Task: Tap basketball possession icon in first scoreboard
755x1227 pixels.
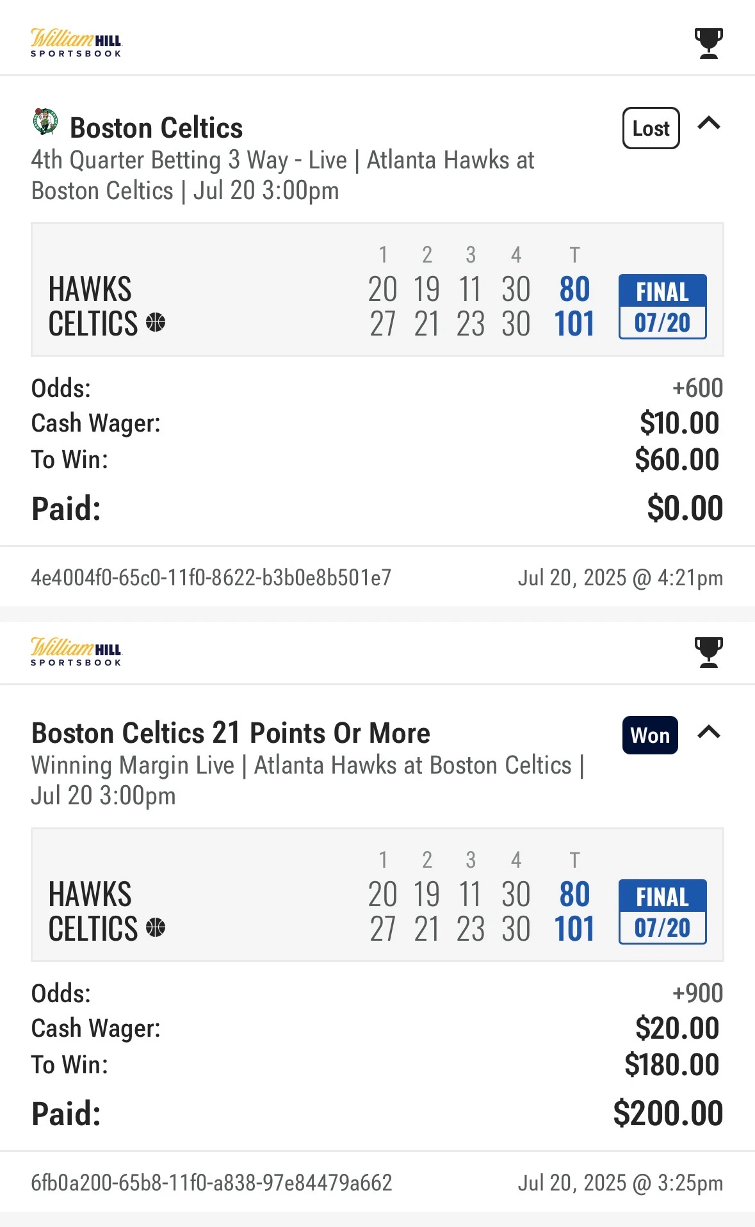Action: [x=156, y=322]
